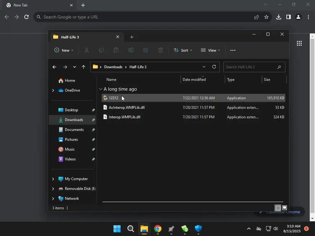Screen dimensions: 315x236
Task: Go forward using Explorer's forward arrow
Action: 65,67
